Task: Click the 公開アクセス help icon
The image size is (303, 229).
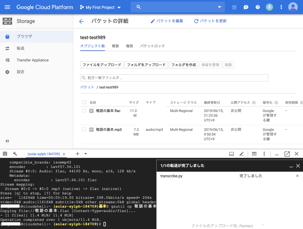Action: pos(254,103)
